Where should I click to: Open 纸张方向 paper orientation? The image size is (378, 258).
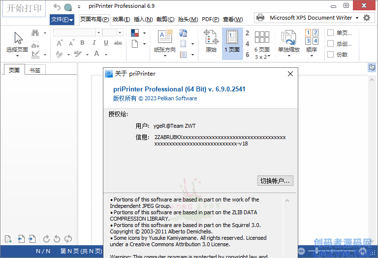164,42
